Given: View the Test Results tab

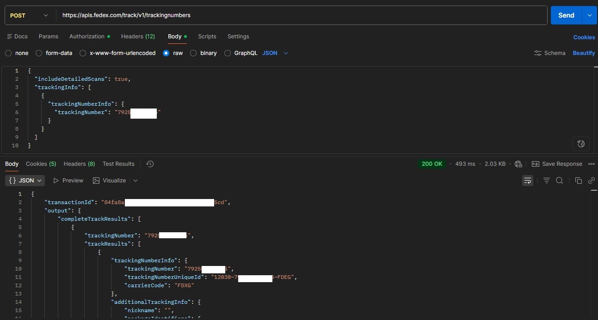Looking at the screenshot, I should click(x=118, y=164).
